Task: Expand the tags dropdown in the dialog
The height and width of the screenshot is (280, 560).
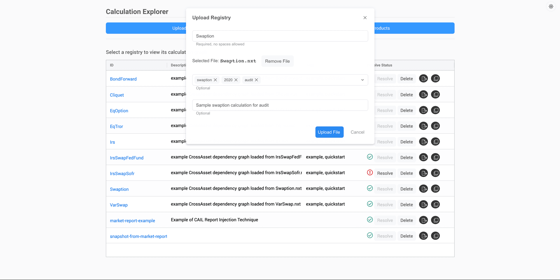Action: 362,80
